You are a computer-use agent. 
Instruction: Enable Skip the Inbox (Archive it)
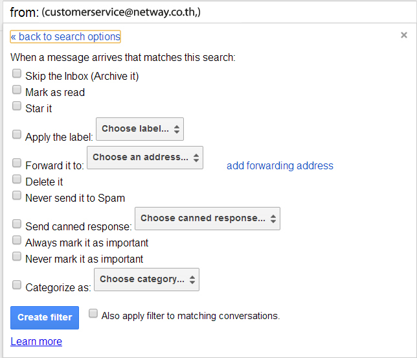coord(17,74)
